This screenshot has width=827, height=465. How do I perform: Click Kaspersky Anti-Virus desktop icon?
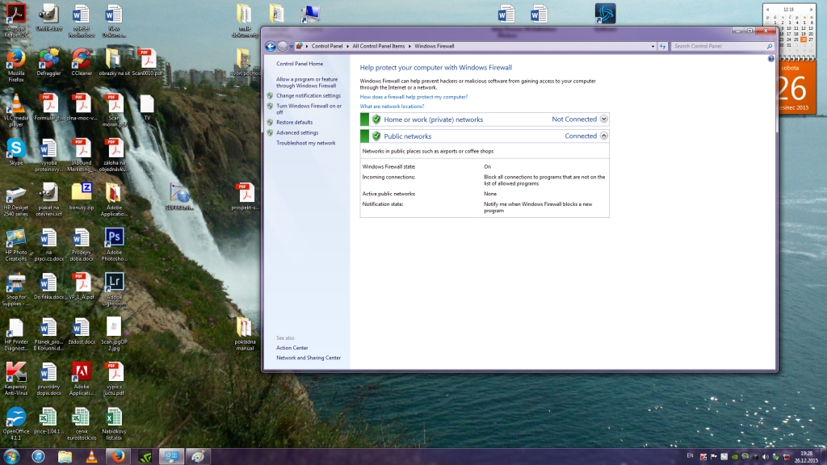pyautogui.click(x=15, y=373)
